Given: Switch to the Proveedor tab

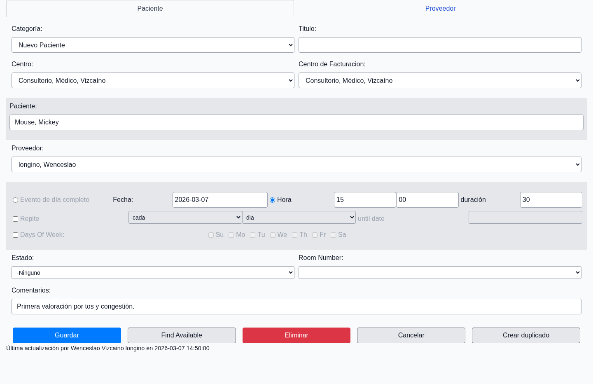Looking at the screenshot, I should (440, 9).
